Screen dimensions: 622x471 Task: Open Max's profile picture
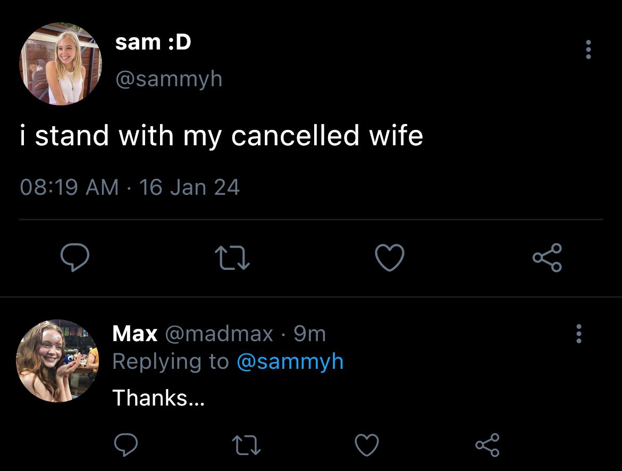click(x=57, y=361)
